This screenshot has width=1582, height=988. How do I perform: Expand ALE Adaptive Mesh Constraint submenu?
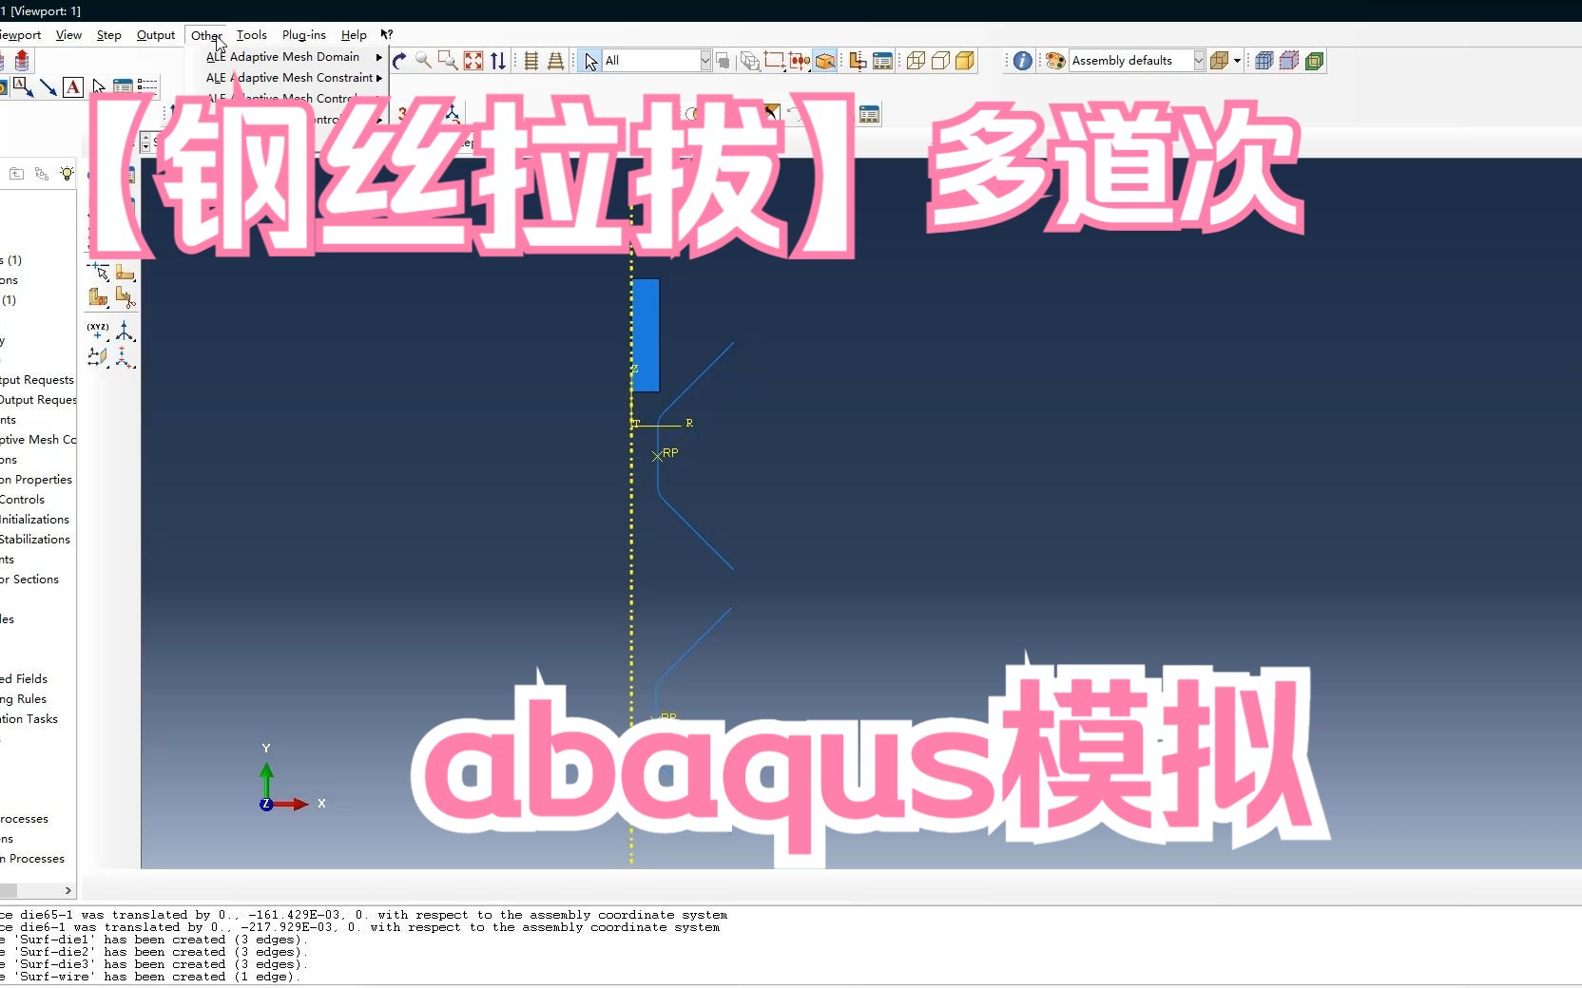294,78
